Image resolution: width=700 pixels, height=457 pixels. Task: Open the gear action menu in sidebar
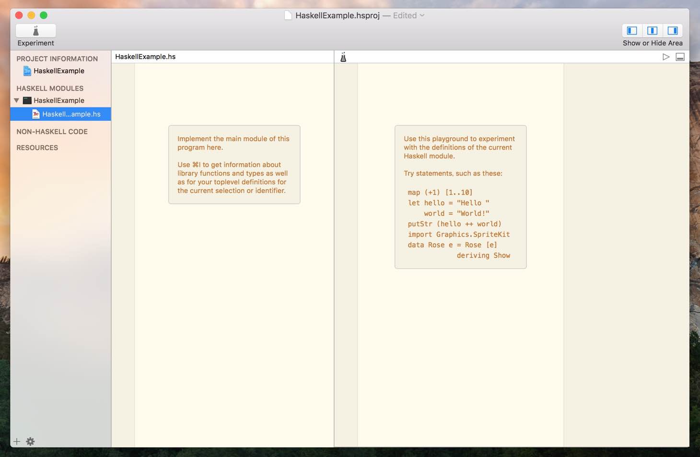click(x=30, y=442)
